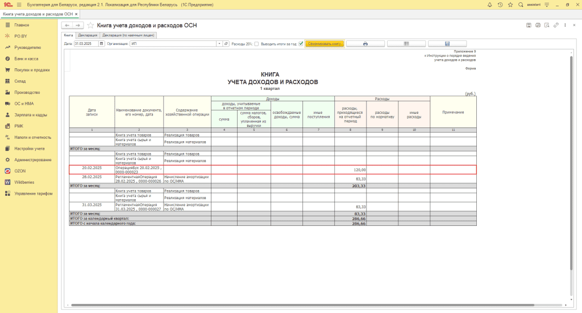This screenshot has width=582, height=313.
Task: Toggle Выводить итоги за год checkbox
Action: [x=301, y=44]
